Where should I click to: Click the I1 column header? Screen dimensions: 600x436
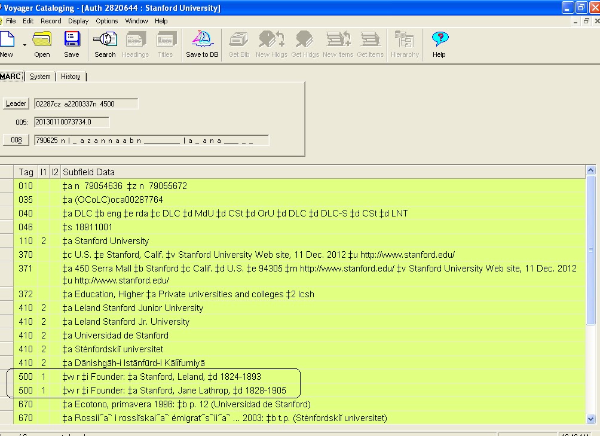[43, 172]
